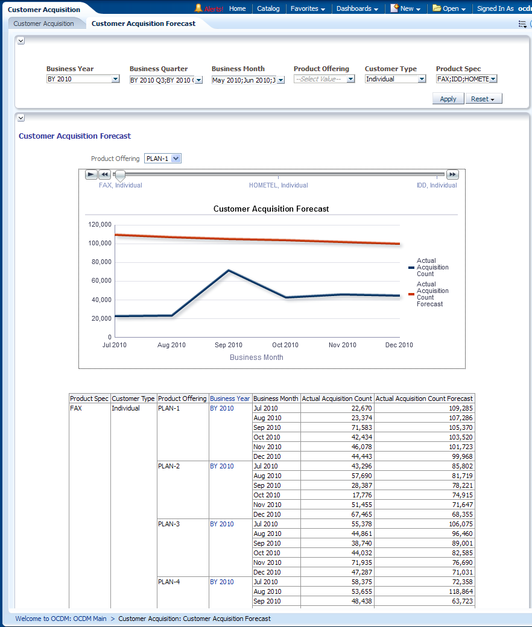Screen dimensions: 532x627
Task: Collapse the Customer Acquisition Forecast section
Action: [x=21, y=118]
